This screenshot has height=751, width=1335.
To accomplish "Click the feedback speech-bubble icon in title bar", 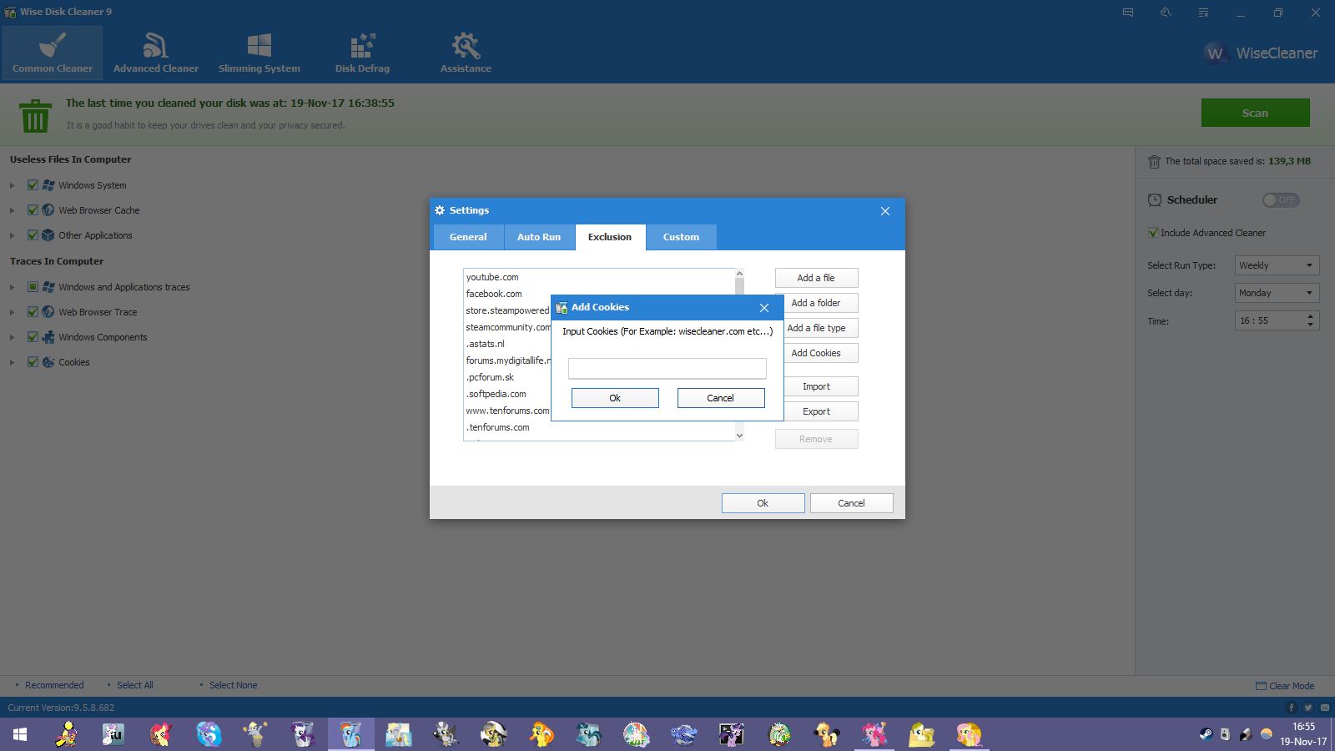I will pyautogui.click(x=1128, y=13).
